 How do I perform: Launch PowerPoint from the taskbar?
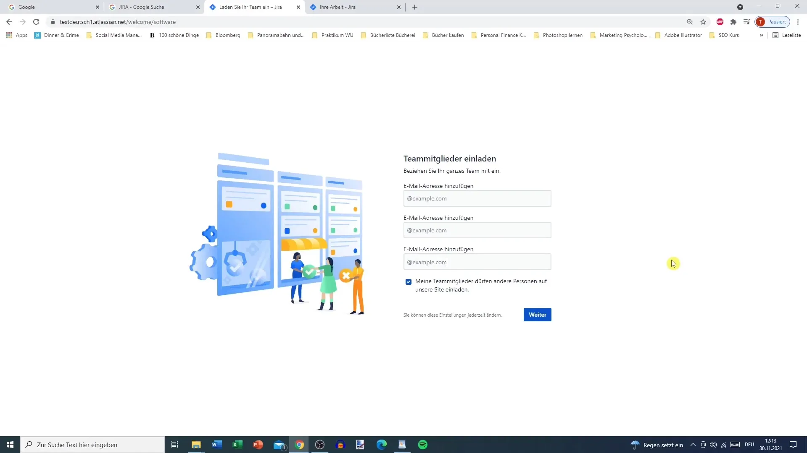coord(258,445)
